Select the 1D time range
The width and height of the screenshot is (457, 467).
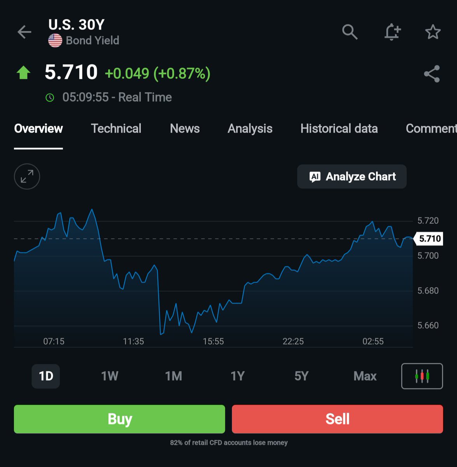tap(46, 376)
